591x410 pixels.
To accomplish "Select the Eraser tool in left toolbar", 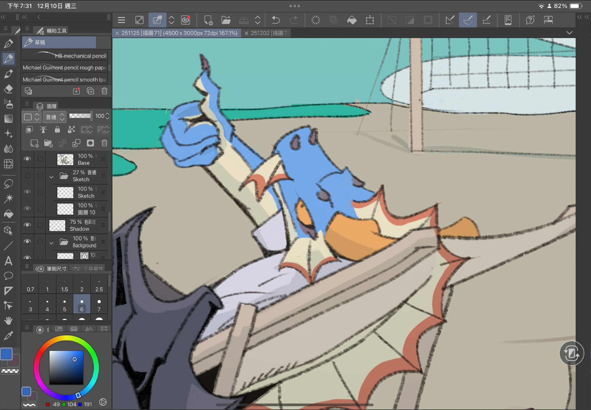I will coord(8,89).
